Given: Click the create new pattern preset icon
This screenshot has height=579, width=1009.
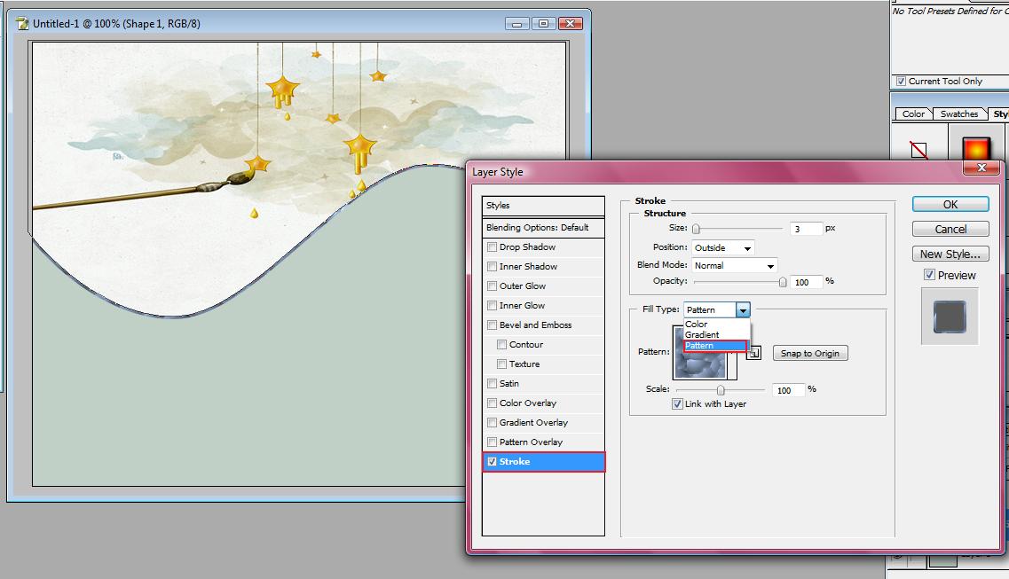Looking at the screenshot, I should coord(754,353).
